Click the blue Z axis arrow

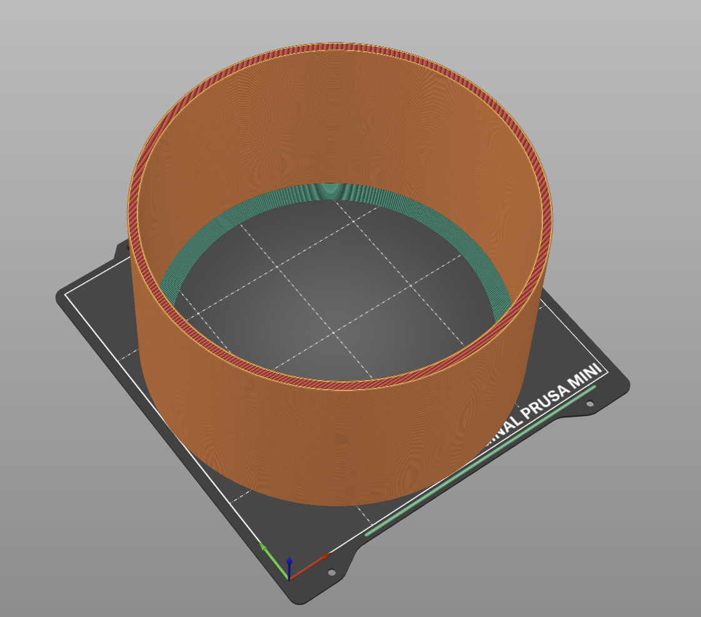290,568
